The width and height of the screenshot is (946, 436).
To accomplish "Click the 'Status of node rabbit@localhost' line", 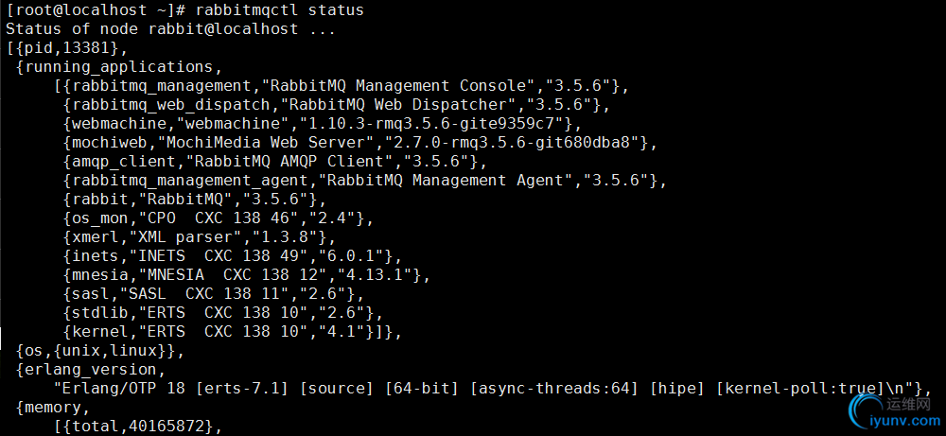I will (151, 29).
